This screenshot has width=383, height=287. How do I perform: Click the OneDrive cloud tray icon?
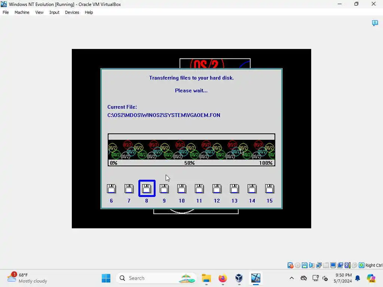[304, 278]
